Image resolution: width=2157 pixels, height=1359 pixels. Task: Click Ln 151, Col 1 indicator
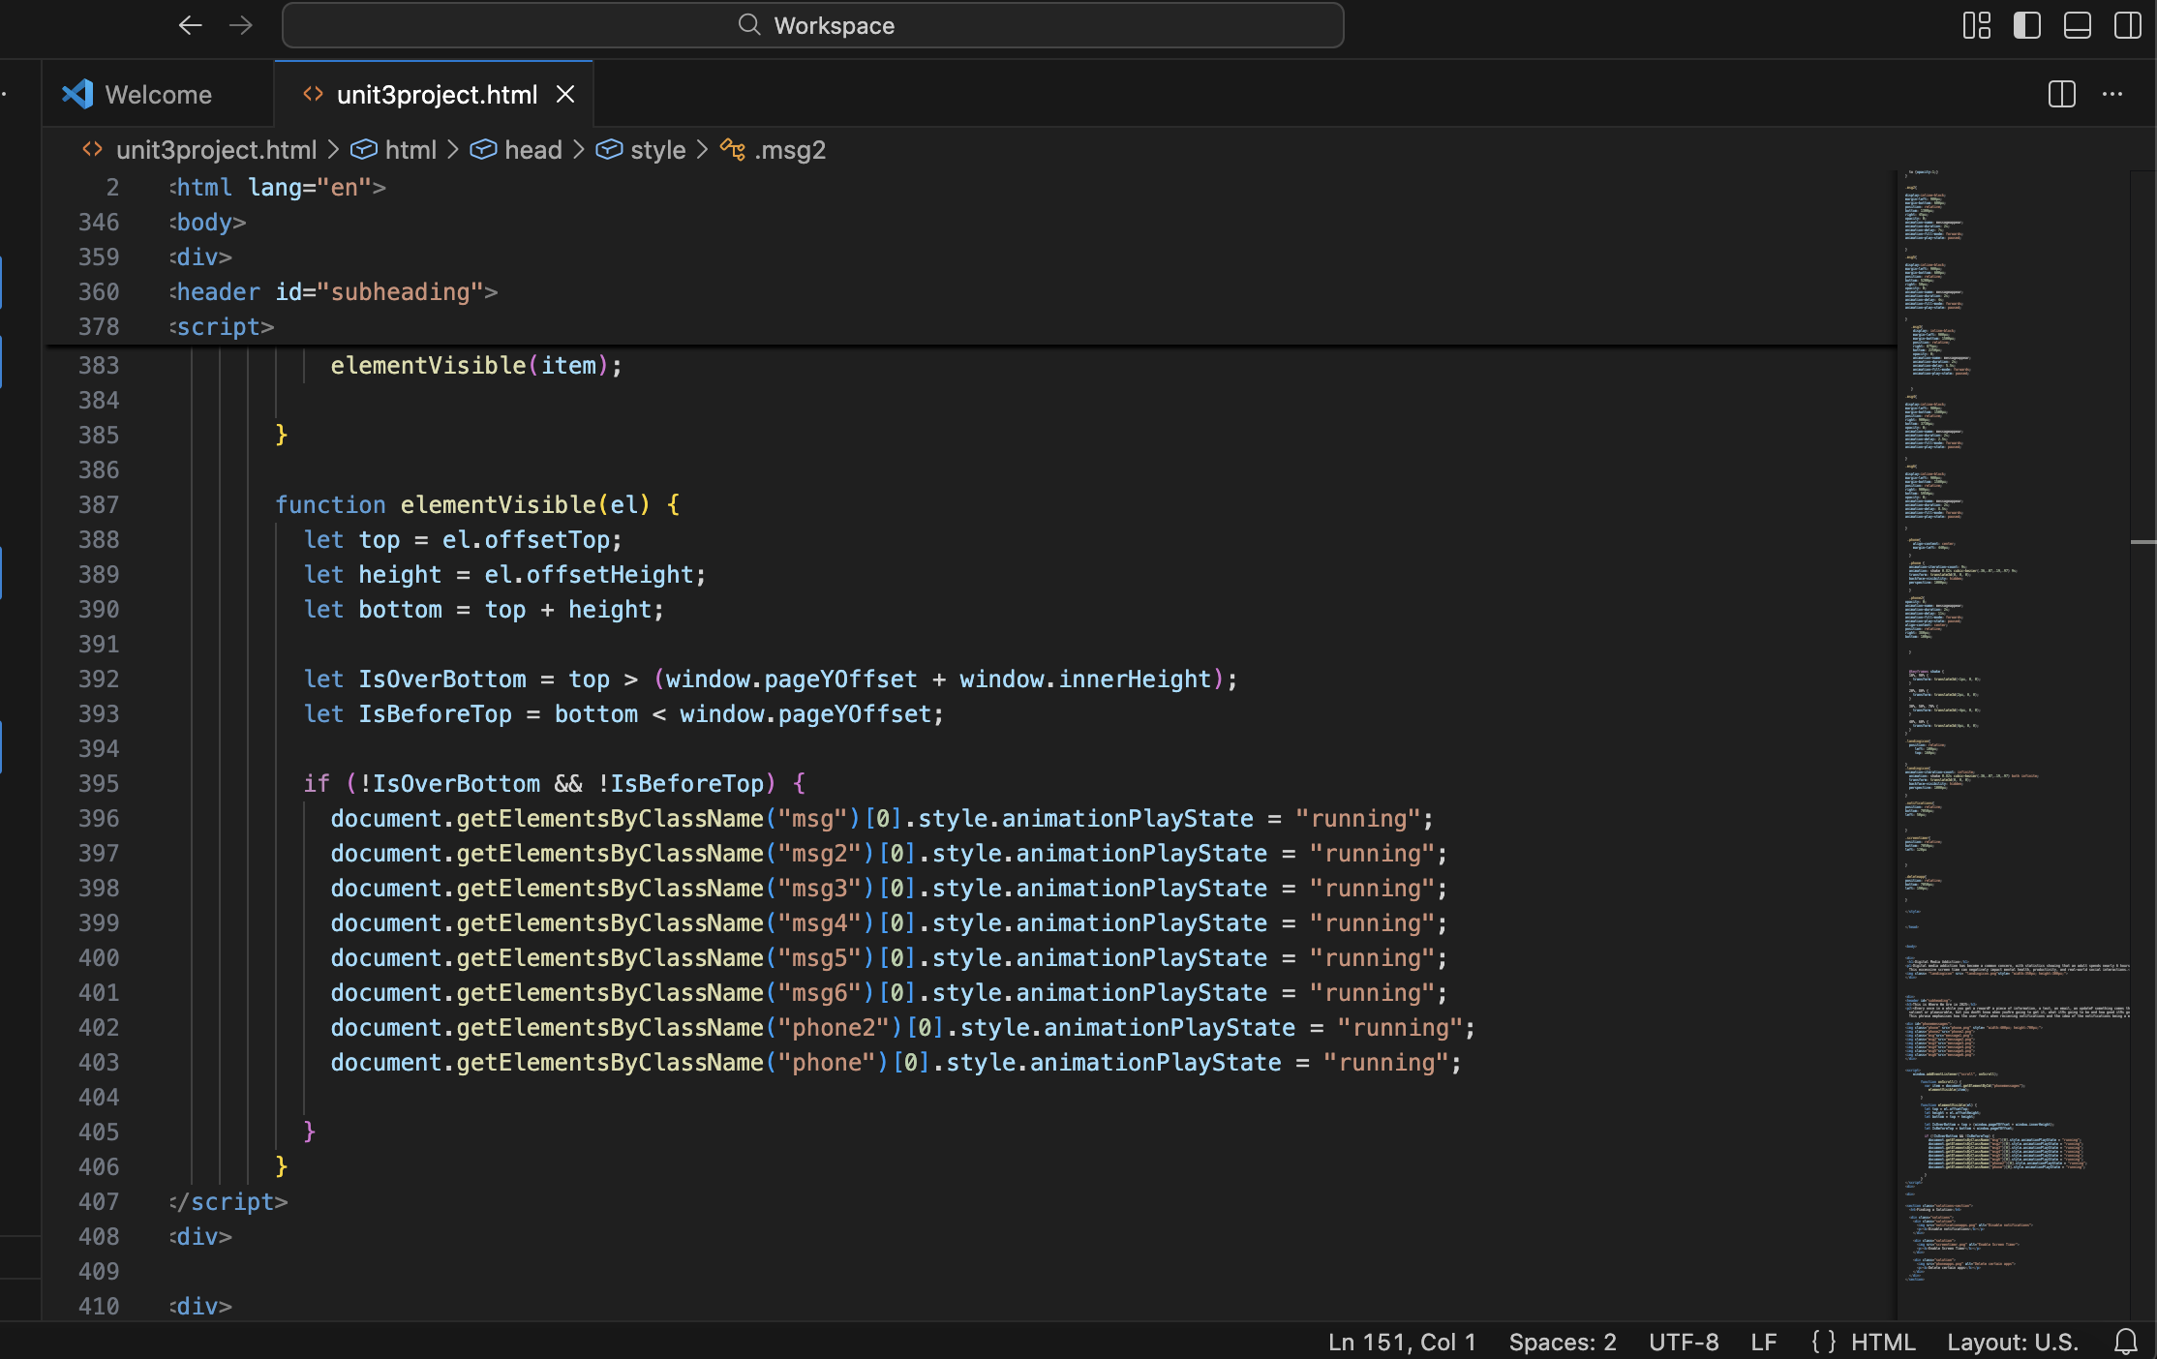coord(1401,1342)
